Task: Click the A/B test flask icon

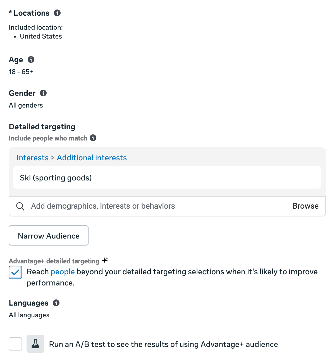Action: pyautogui.click(x=35, y=344)
